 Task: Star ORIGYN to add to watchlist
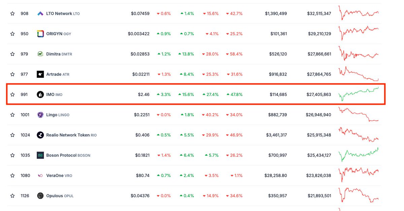(12, 34)
